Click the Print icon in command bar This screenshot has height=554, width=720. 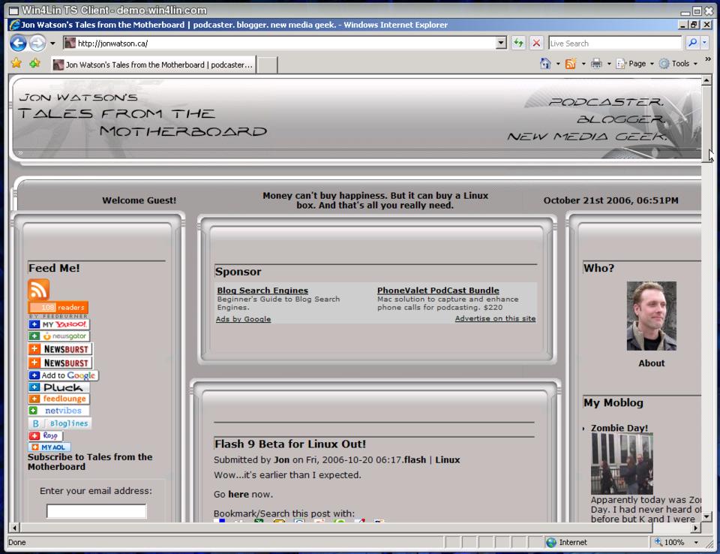(x=596, y=64)
